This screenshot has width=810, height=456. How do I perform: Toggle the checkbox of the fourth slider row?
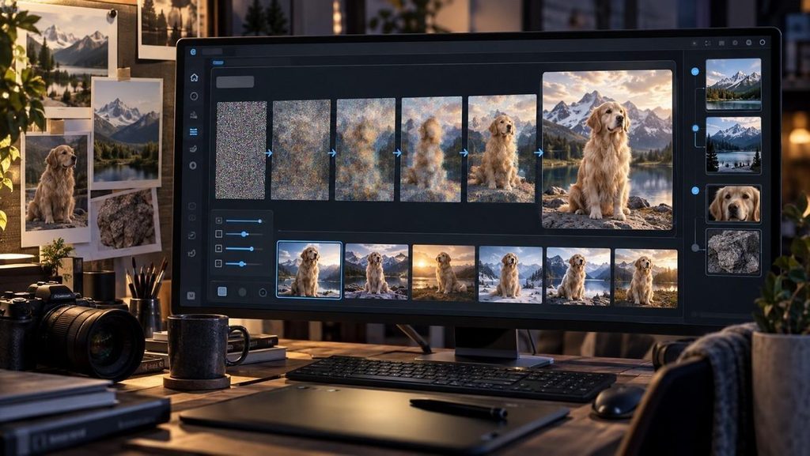(x=218, y=264)
